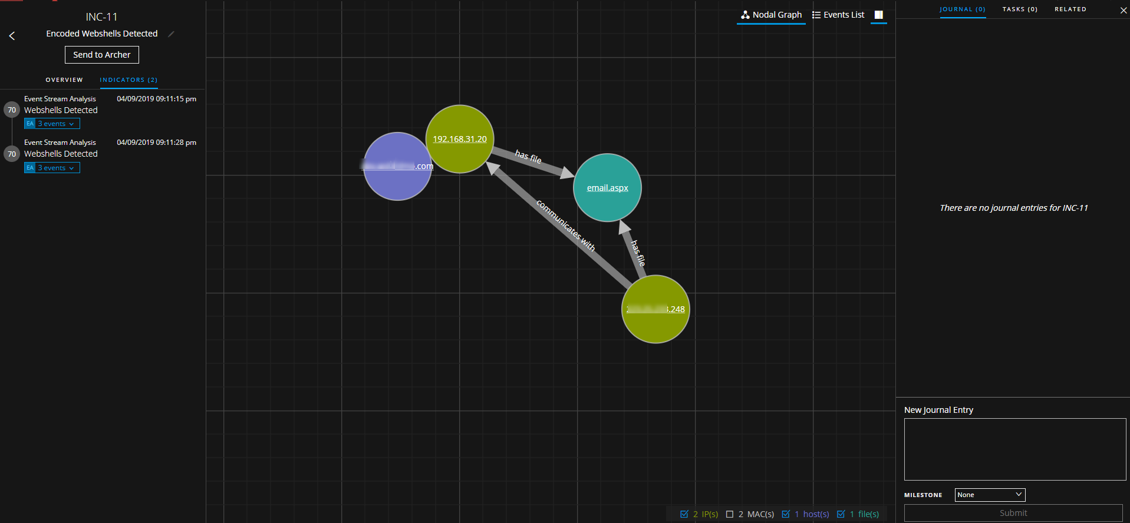The height and width of the screenshot is (523, 1130).
Task: Select the email.aspx file node
Action: [607, 188]
